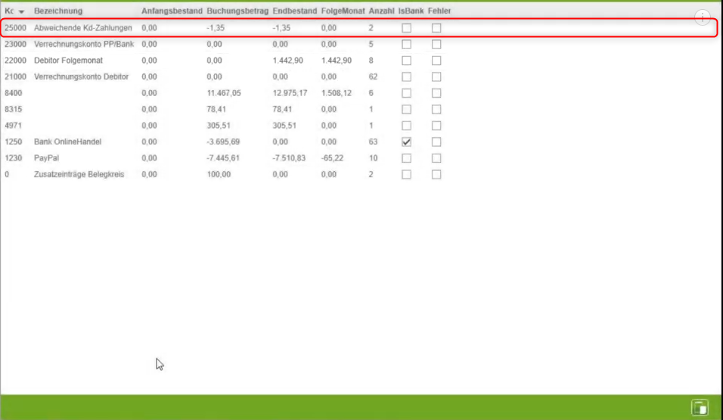The image size is (723, 420).
Task: Toggle IsBank for Verrechnungskonto PP/Bank
Action: (406, 45)
